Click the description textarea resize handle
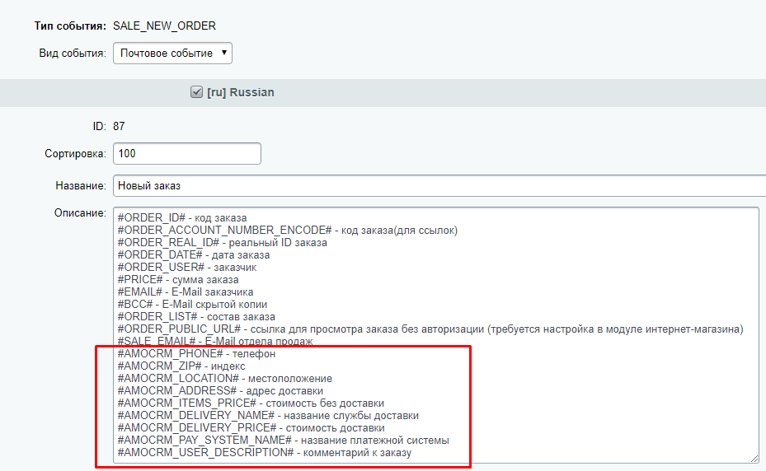The height and width of the screenshot is (471, 766). 754,458
